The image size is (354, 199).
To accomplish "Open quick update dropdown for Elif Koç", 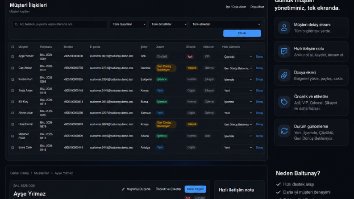I will point(237,102).
